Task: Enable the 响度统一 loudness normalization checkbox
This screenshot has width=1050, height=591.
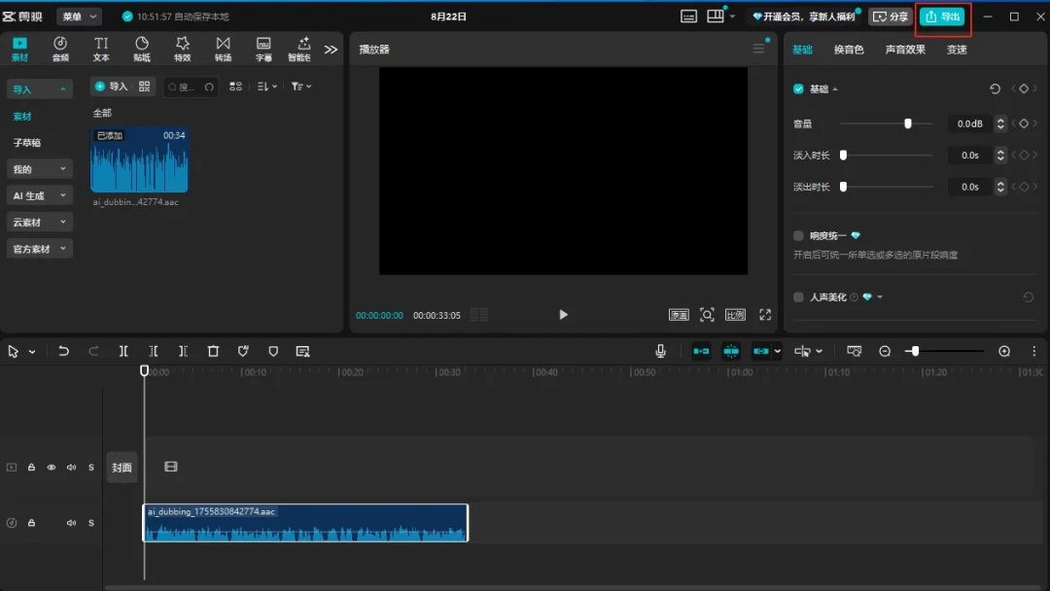Action: tap(798, 235)
